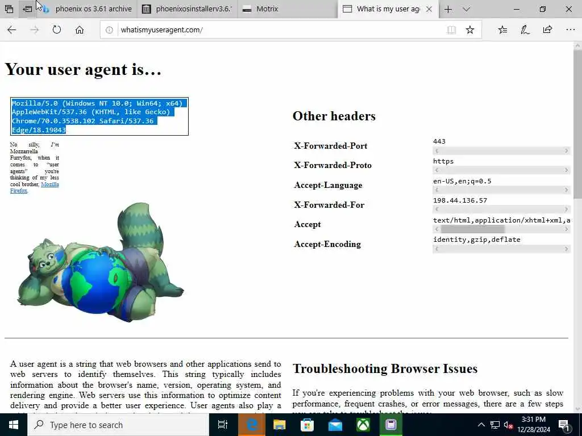Screen dimensions: 582x436
Task: Open Microsoft Store from the taskbar
Action: click(x=307, y=425)
